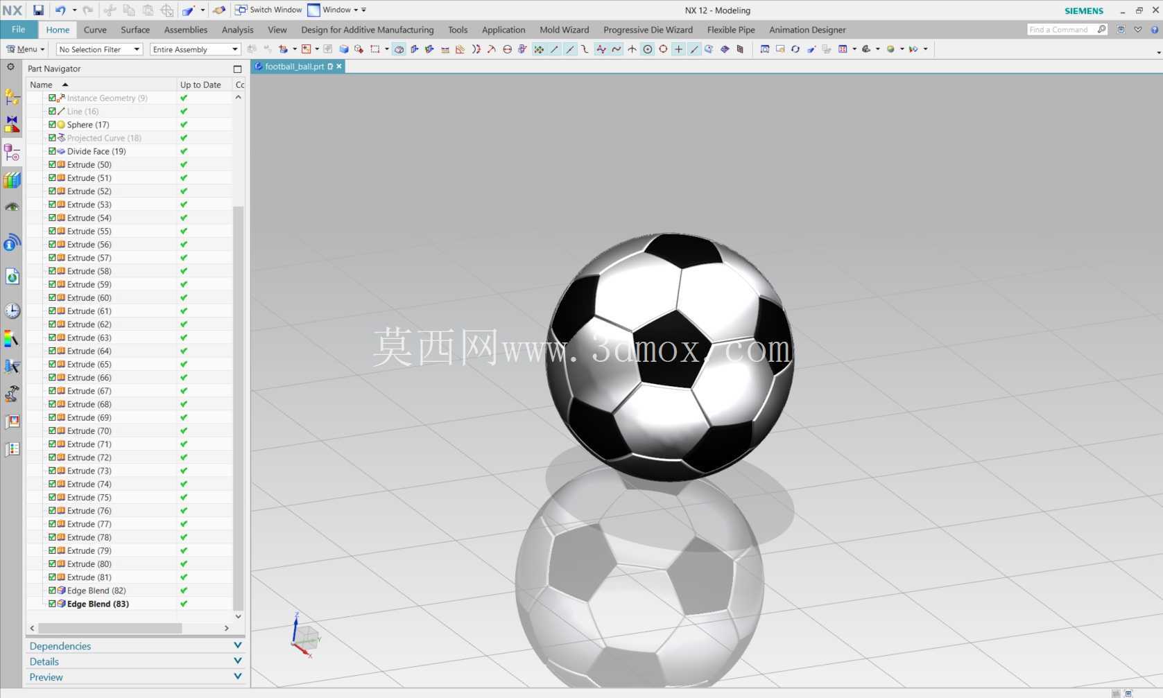Uncheck the Sphere (17) feature checkbox
Viewport: 1163px width, 698px height.
[x=52, y=125]
